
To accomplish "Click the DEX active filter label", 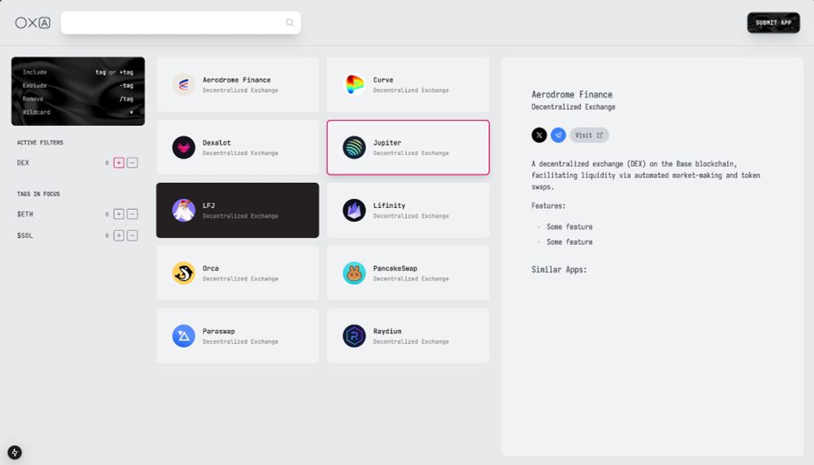I will tap(23, 163).
